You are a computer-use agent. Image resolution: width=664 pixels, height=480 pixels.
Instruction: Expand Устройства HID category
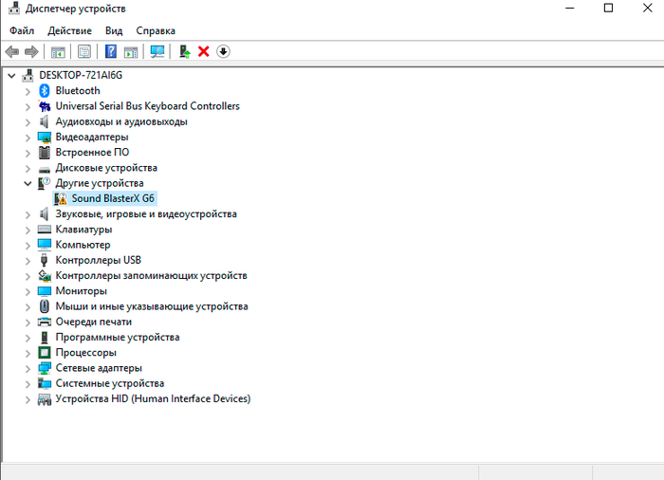[28, 399]
